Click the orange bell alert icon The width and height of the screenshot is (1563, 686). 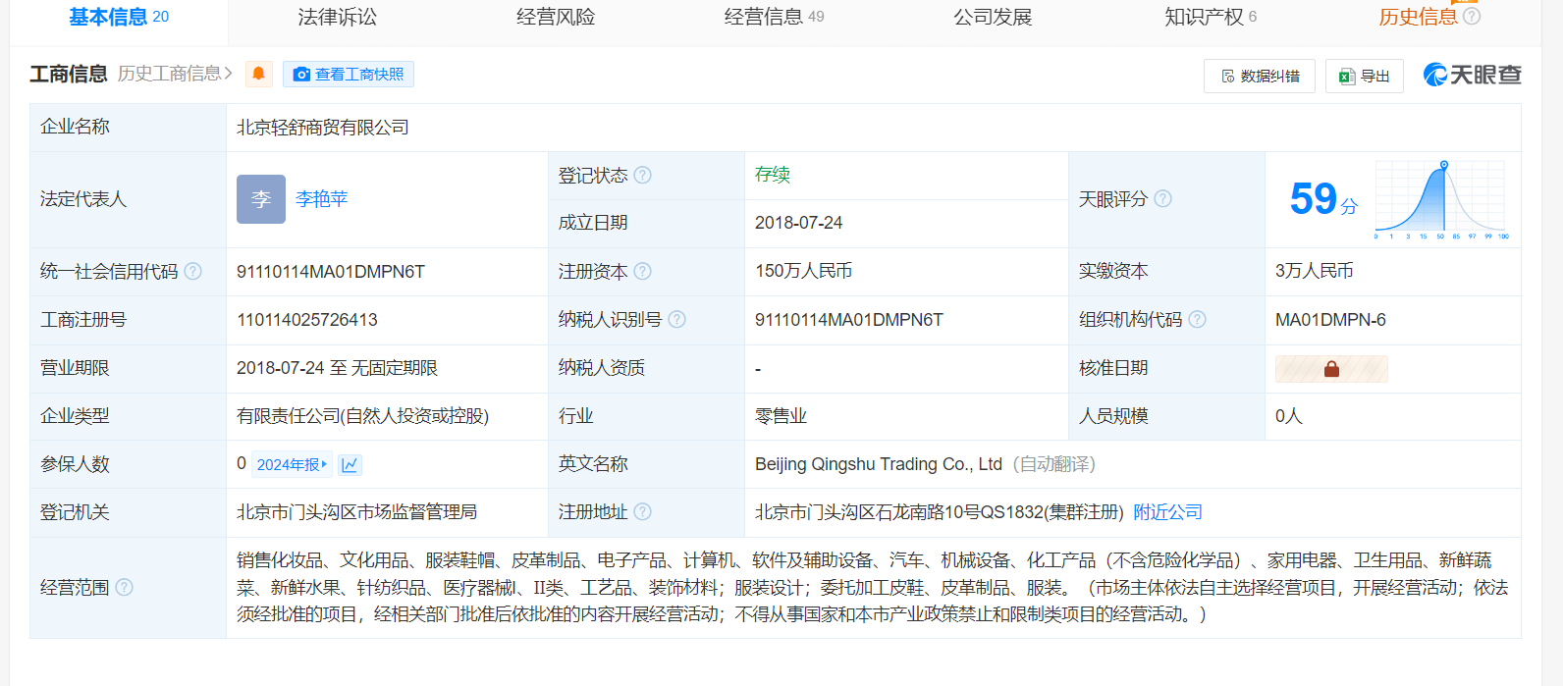[x=259, y=74]
